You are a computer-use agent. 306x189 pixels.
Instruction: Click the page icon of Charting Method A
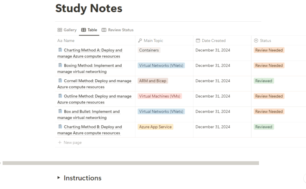coord(60,50)
